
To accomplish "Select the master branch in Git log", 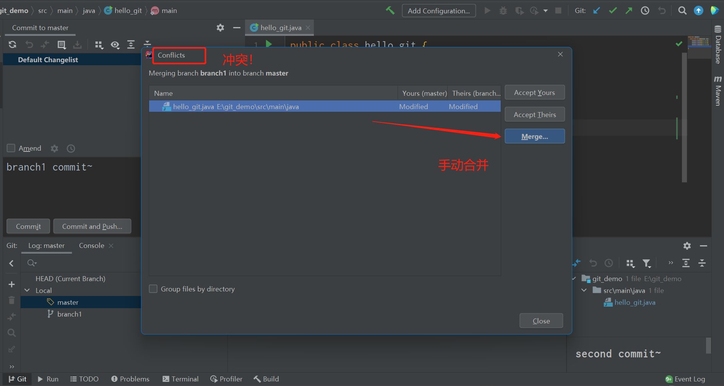I will (81, 302).
